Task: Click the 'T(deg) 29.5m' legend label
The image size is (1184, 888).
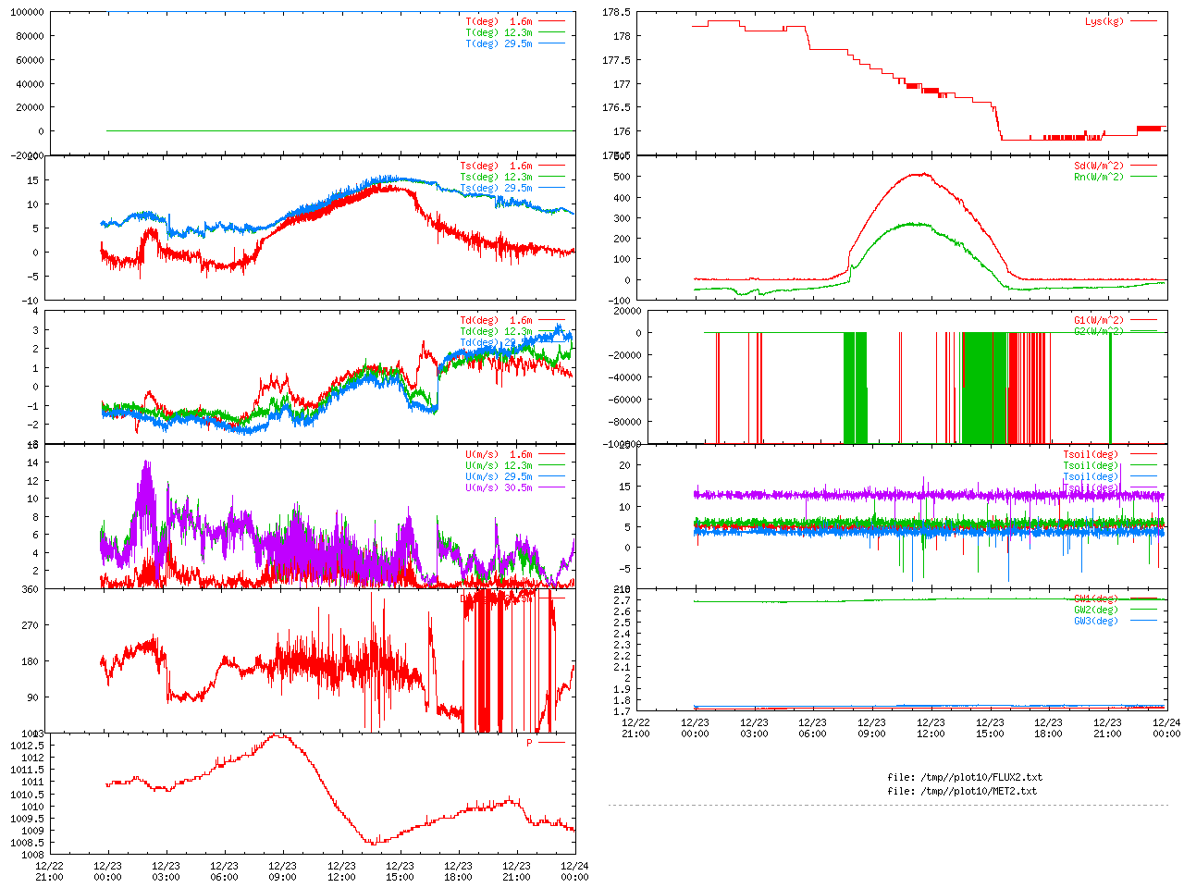Action: pyautogui.click(x=499, y=43)
